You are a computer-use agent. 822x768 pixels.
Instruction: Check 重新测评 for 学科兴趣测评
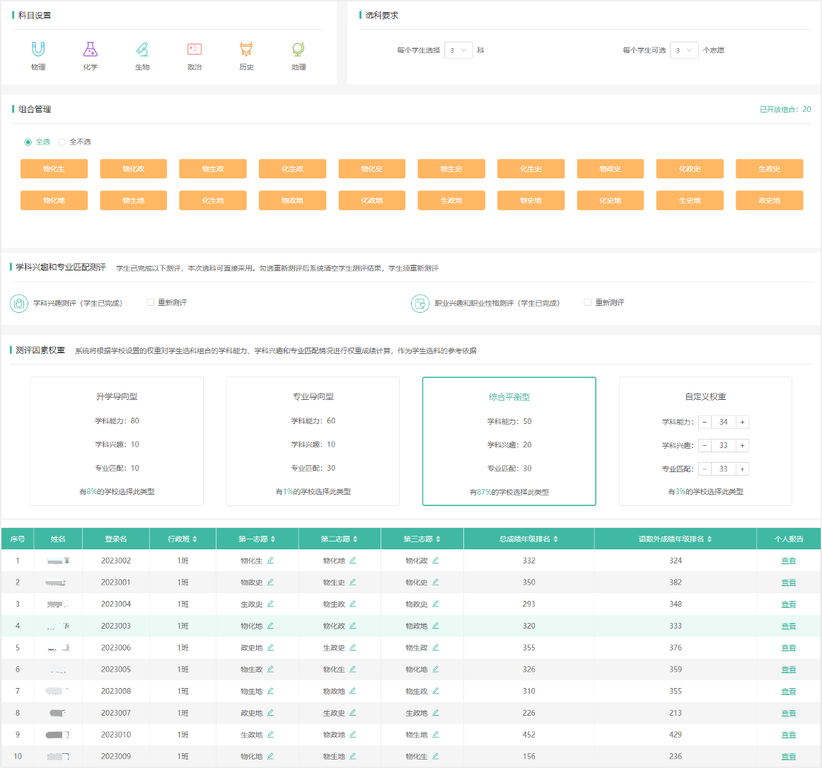[151, 302]
